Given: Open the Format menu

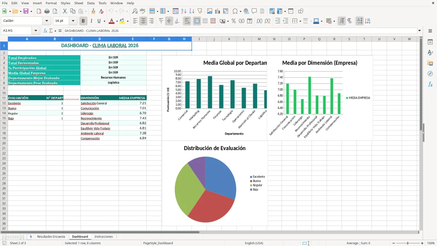Looking at the screenshot, I should point(51,3).
